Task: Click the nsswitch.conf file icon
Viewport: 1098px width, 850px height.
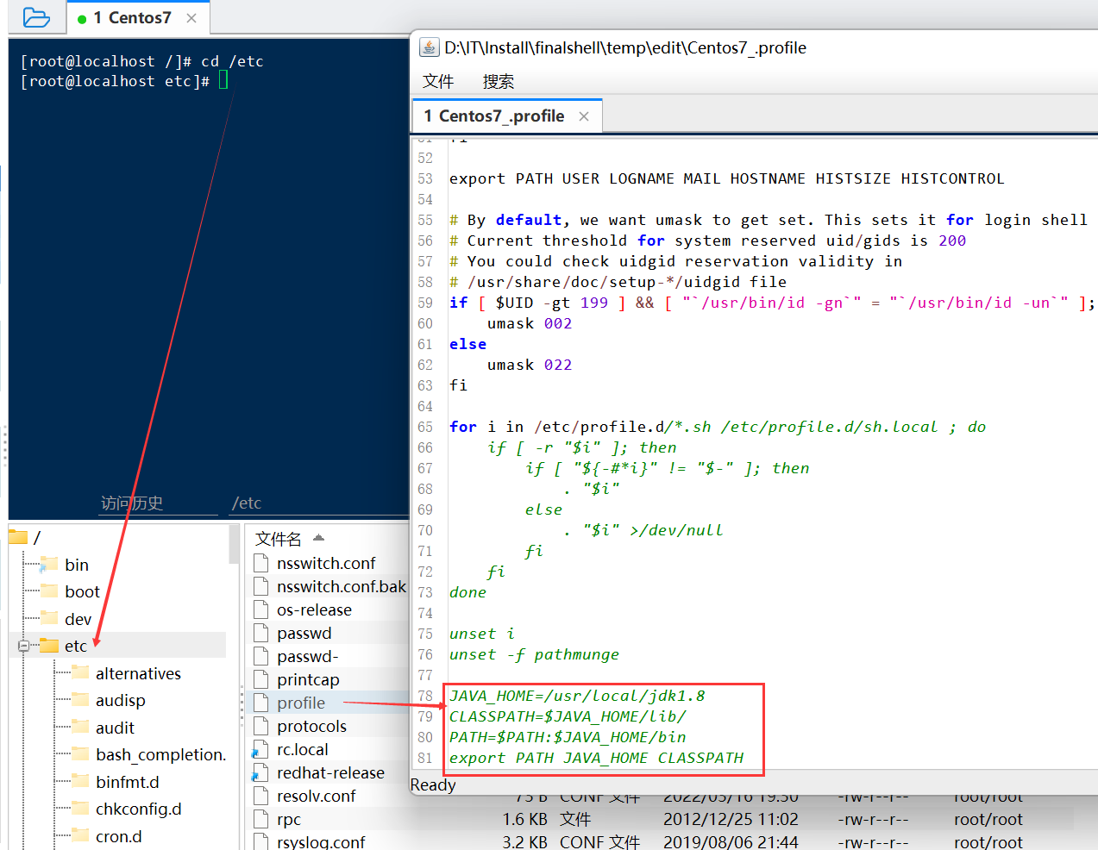Action: point(261,563)
